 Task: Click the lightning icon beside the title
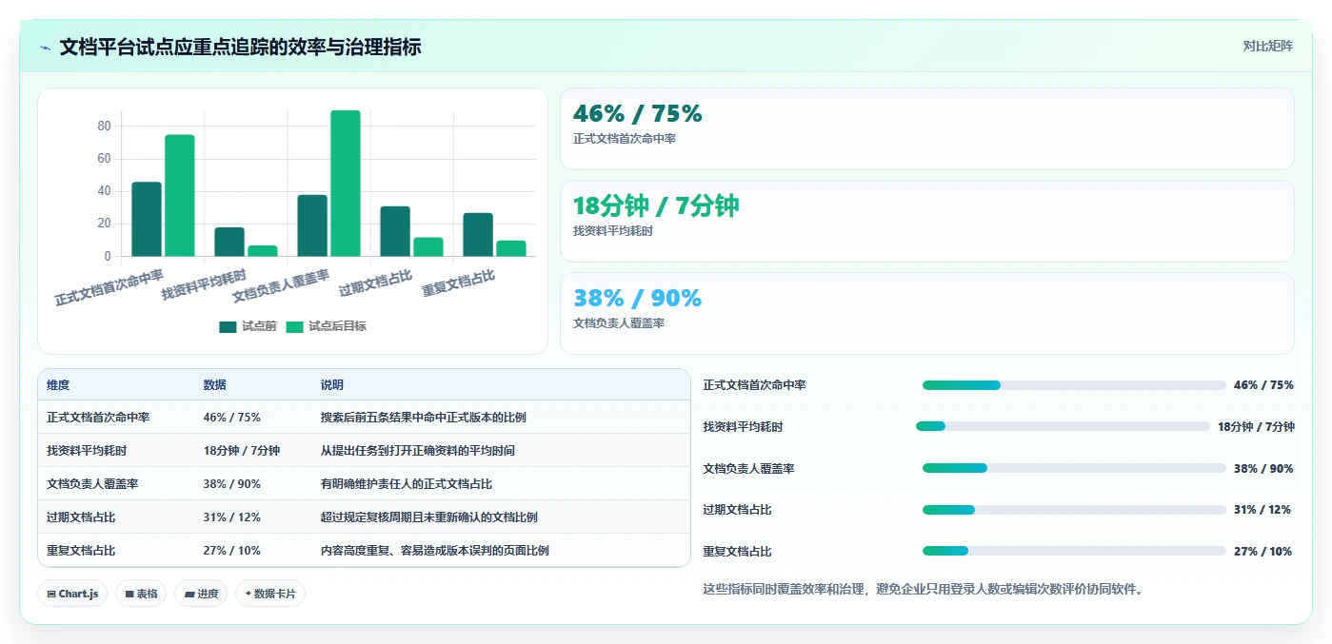[46, 48]
